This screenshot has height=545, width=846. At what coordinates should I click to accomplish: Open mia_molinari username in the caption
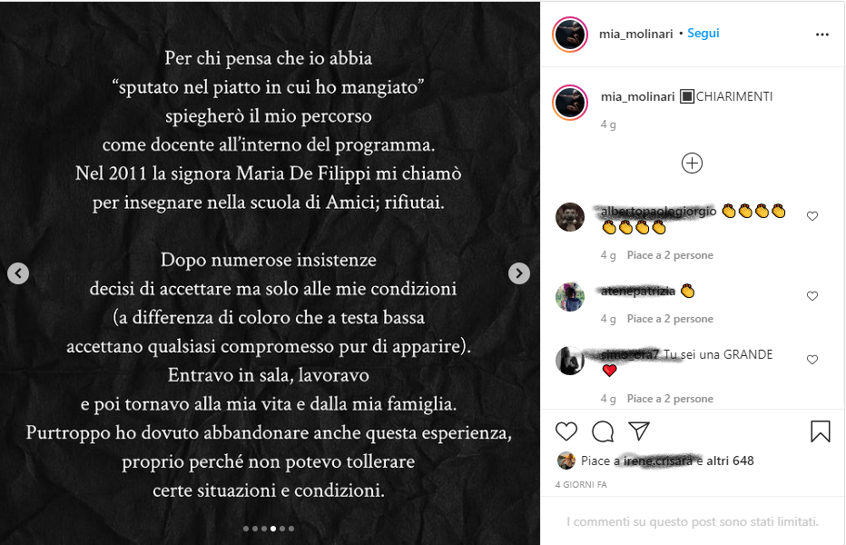pos(638,96)
